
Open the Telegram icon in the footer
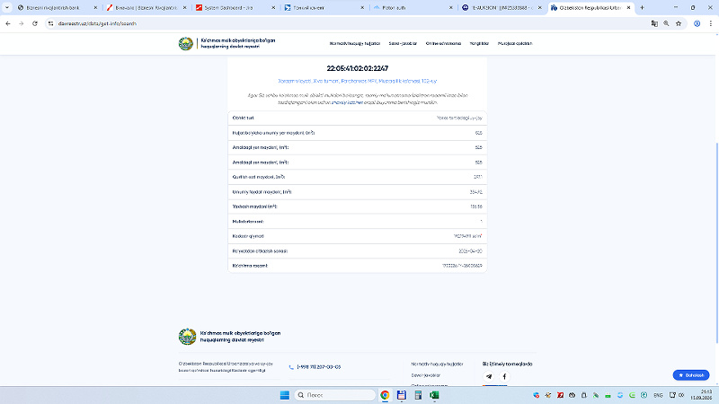point(489,376)
